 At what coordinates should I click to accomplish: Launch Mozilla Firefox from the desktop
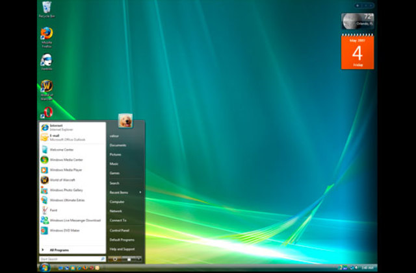coord(47,37)
